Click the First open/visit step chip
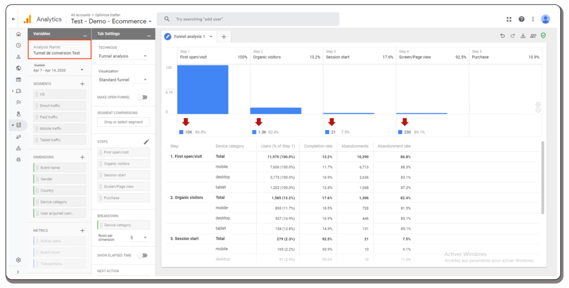Image resolution: width=569 pixels, height=288 pixels. pos(123,152)
